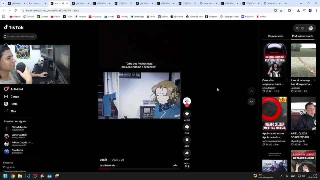The image size is (320, 180).
Task: Like the video with the heart icon
Action: [187, 114]
